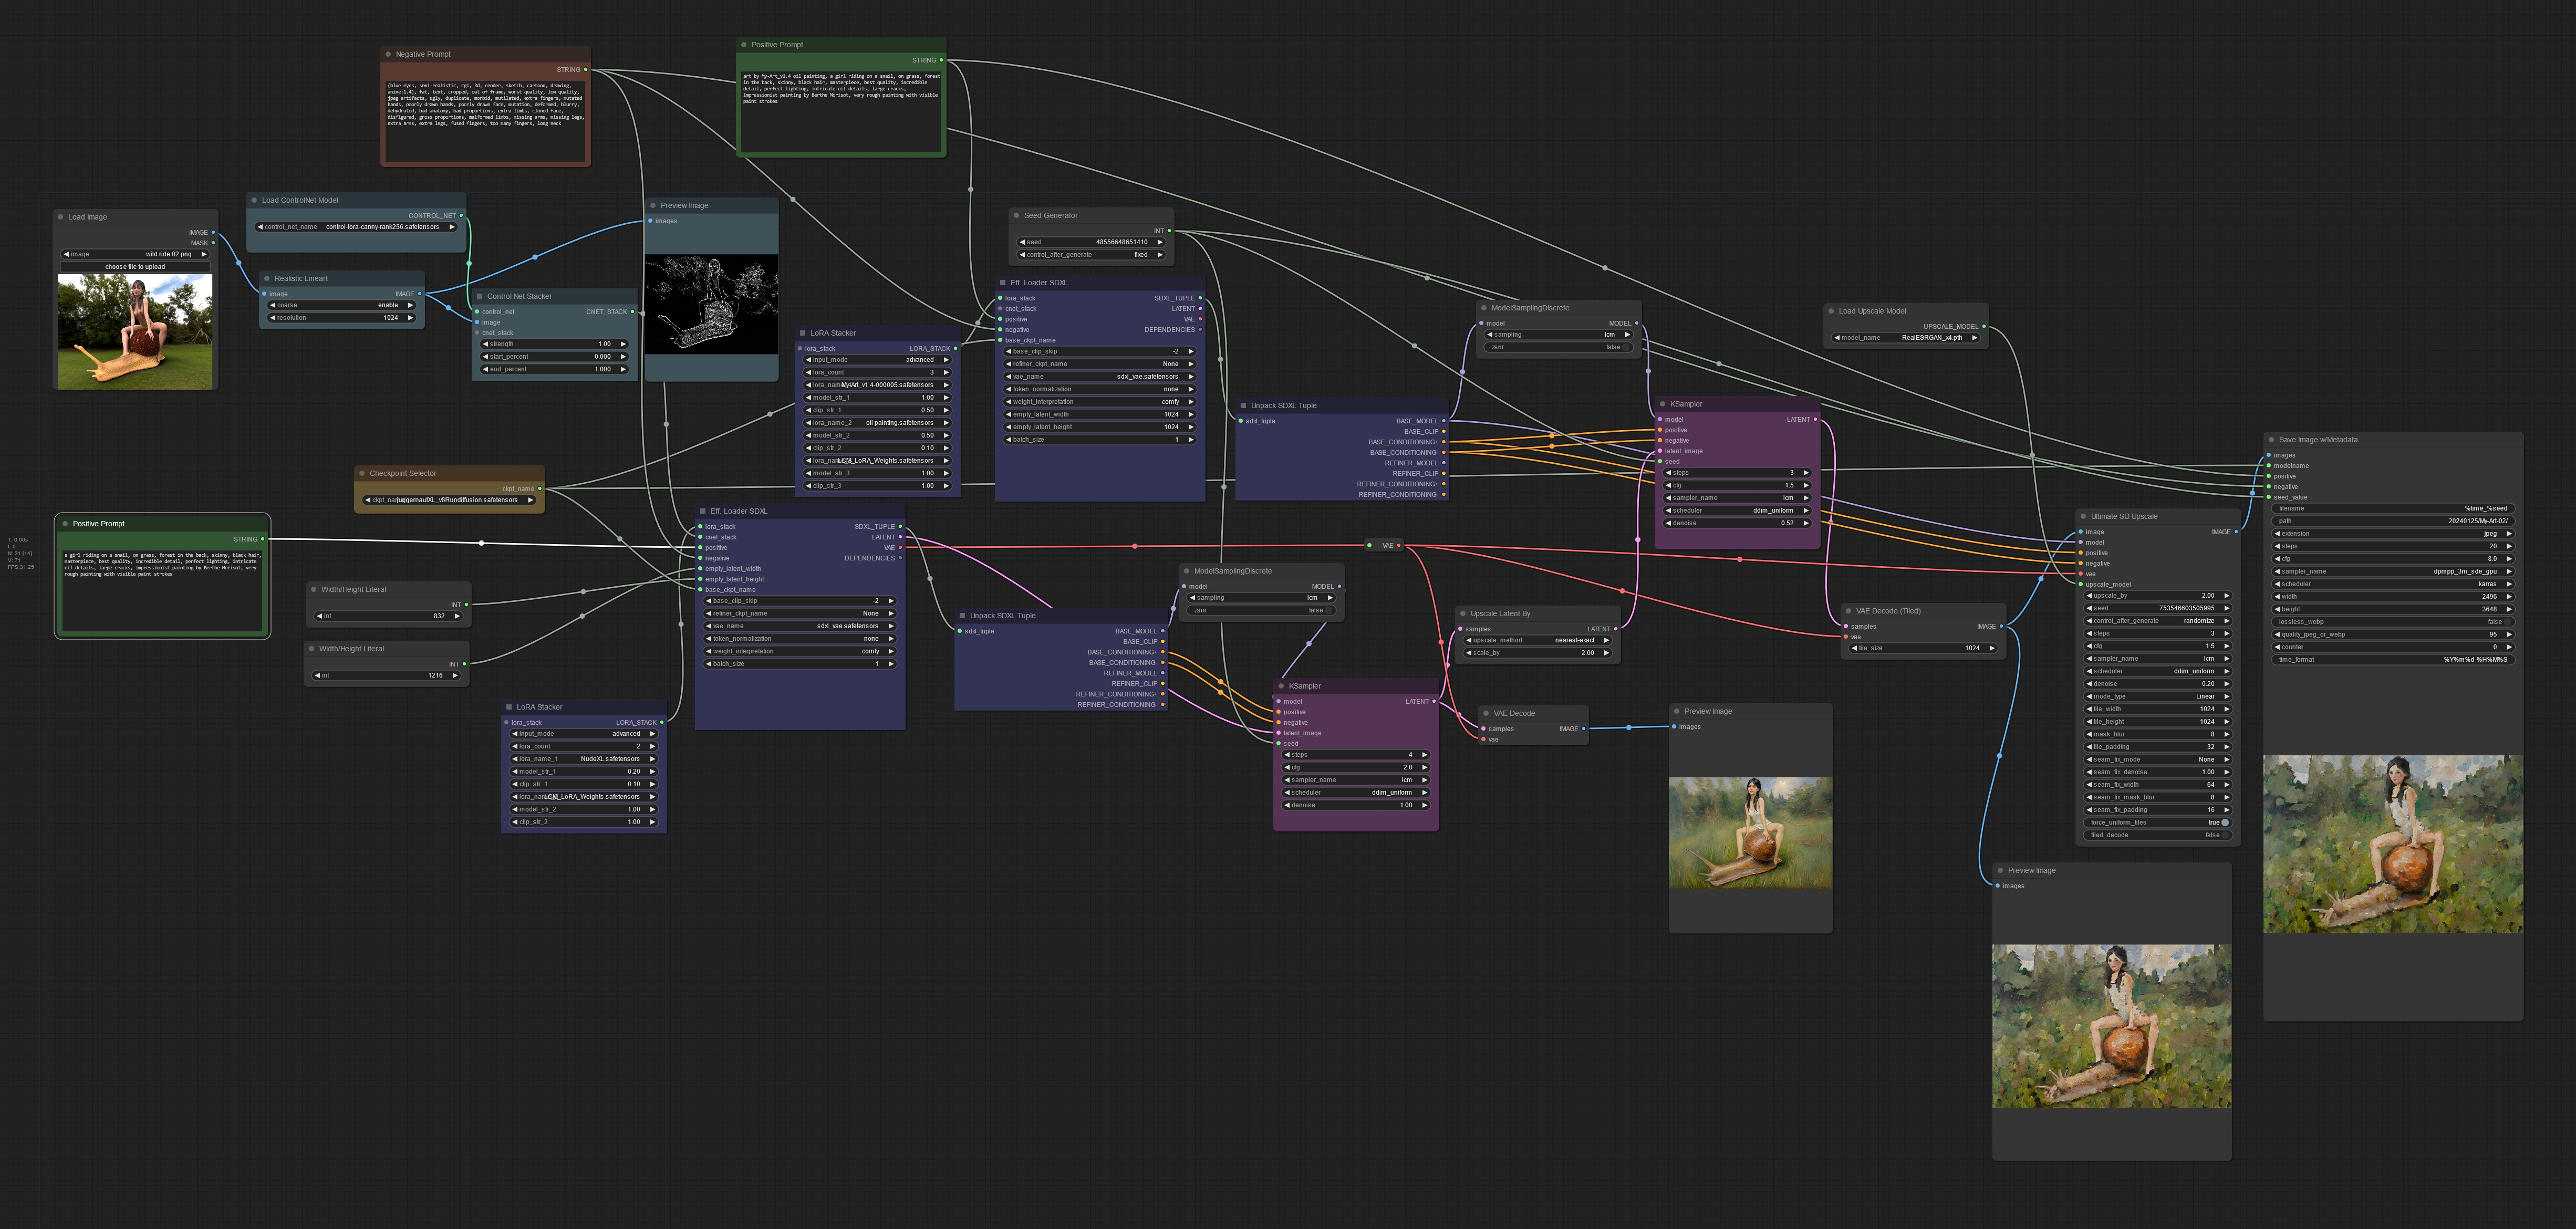The width and height of the screenshot is (2576, 1229).
Task: Collapse the Save Image w/Metadata node via its dot
Action: coord(2271,440)
